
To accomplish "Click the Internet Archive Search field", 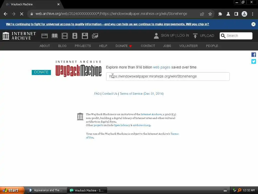I will pyautogui.click(x=236, y=36).
